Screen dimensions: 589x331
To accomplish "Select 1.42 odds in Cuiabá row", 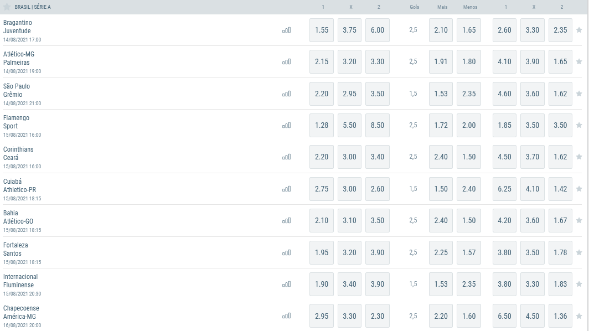I will [x=560, y=189].
